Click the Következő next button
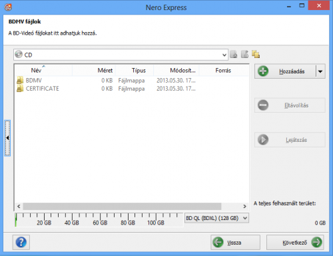Image resolution: width=333 pixels, height=256 pixels. click(x=295, y=243)
